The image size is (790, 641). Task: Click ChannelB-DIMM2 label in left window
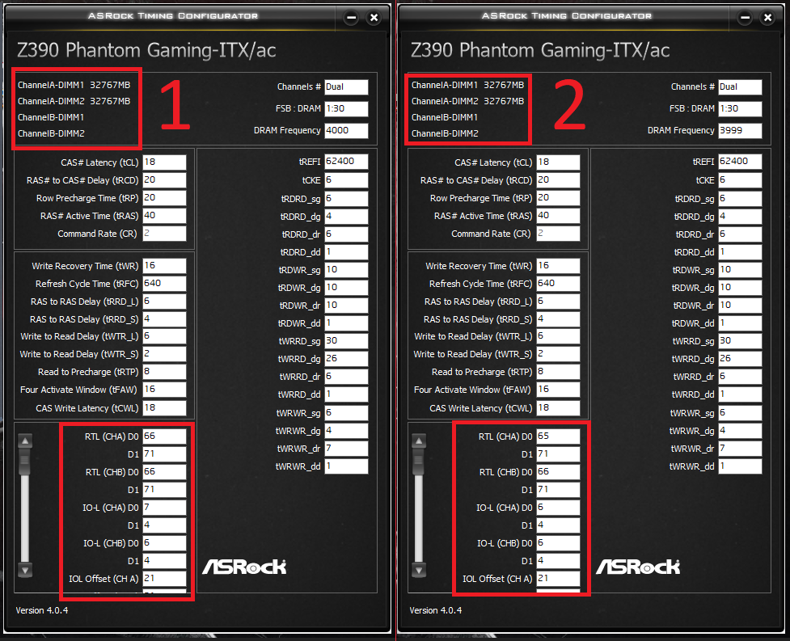pos(51,133)
